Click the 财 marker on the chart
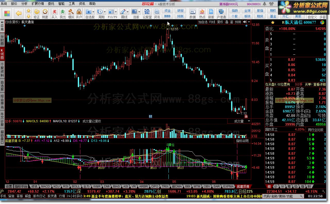This screenshot has height=204, width=330. 150,116
